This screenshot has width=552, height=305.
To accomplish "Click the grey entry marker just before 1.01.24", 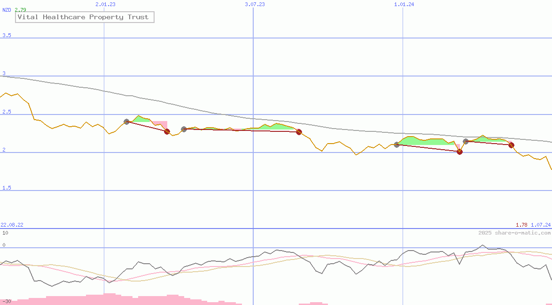I will (397, 145).
